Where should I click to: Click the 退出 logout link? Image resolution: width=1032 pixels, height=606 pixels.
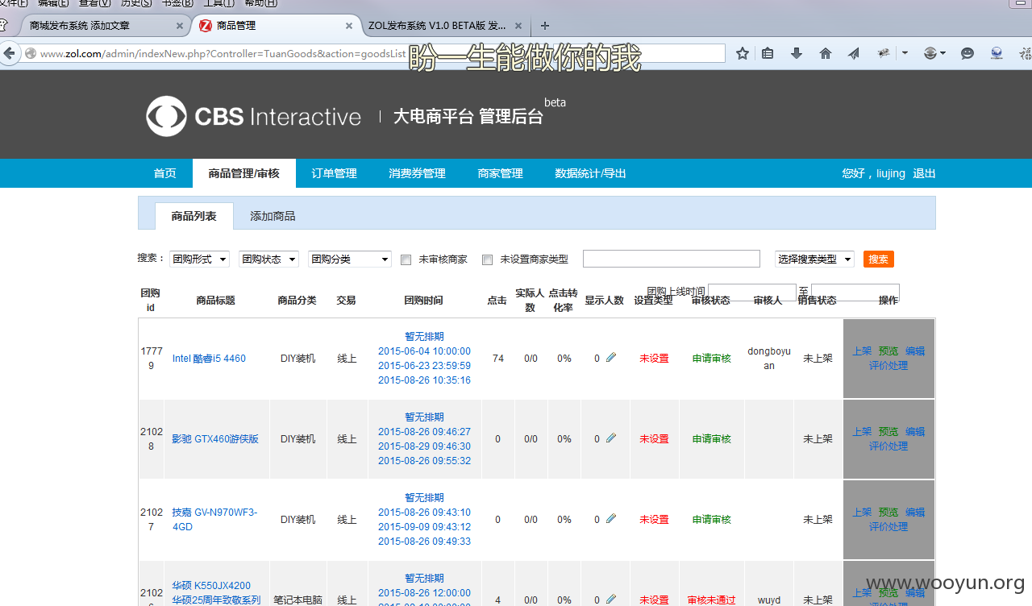pos(924,173)
